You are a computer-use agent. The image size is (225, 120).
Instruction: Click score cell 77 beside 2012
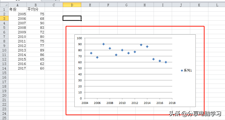pos(36,46)
